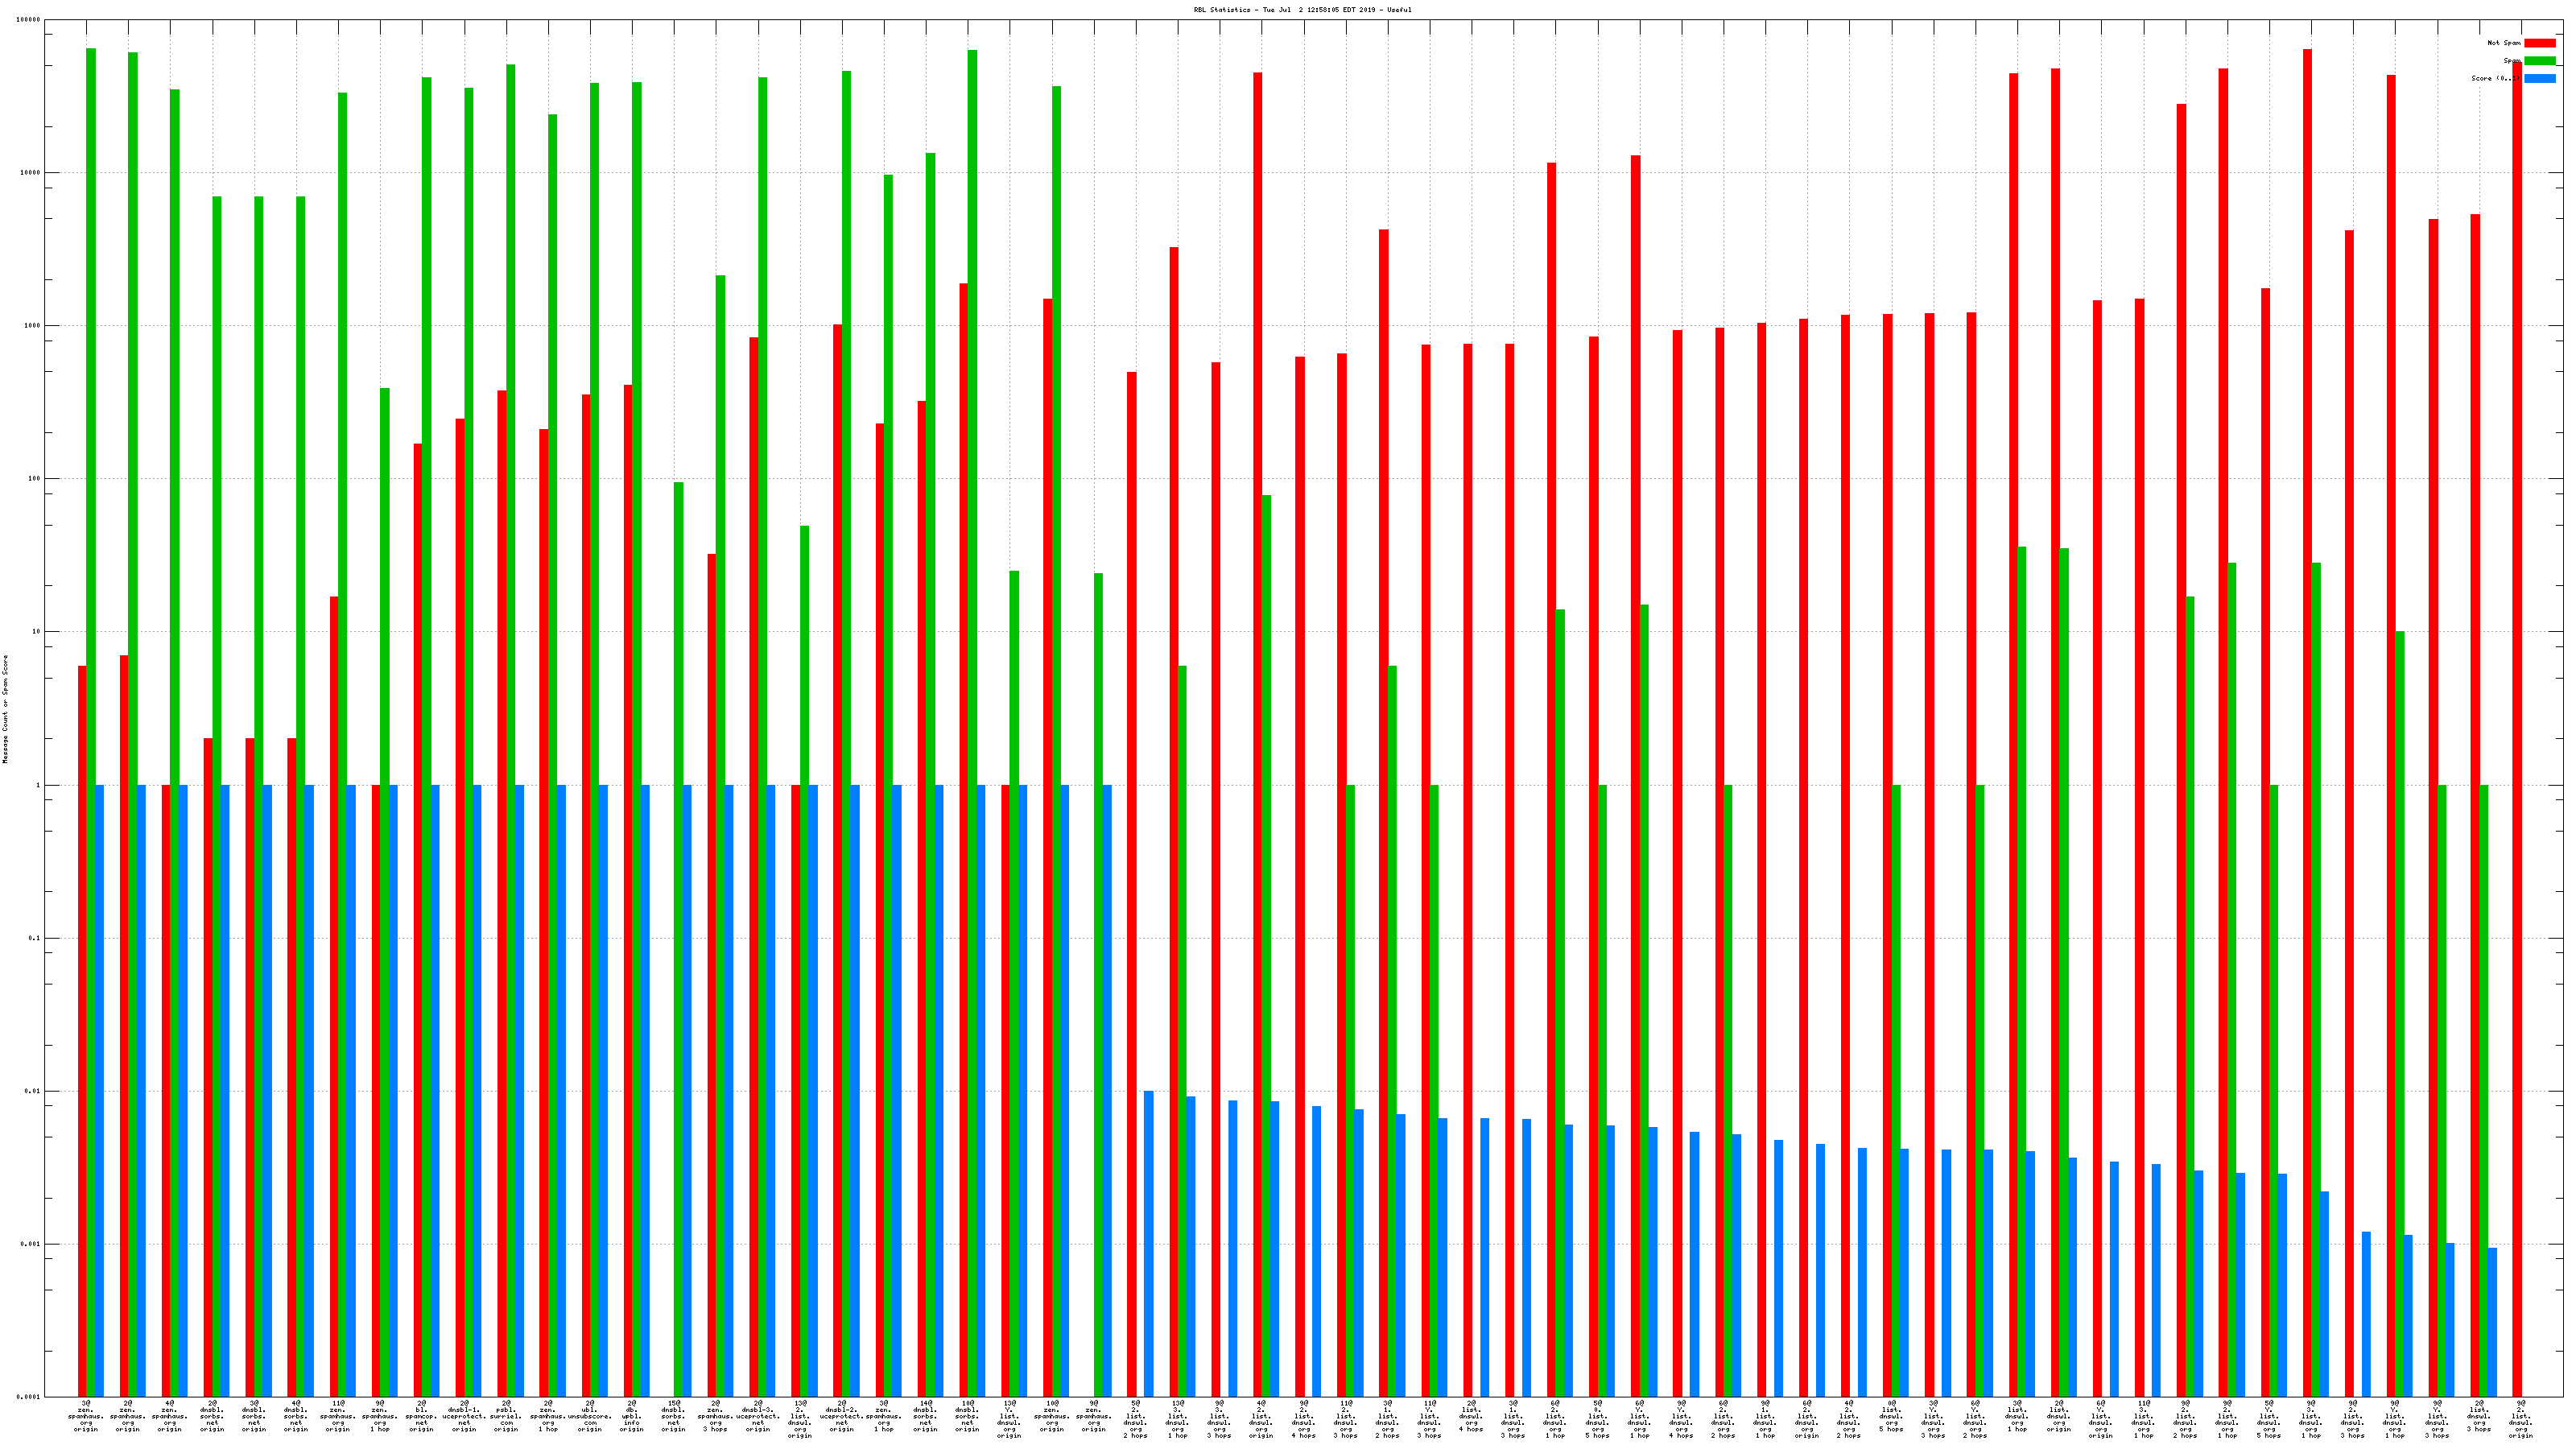Click the dnsbl-2.uceprotect.net origin axis label
The width and height of the screenshot is (2576, 1449).
click(841, 1416)
